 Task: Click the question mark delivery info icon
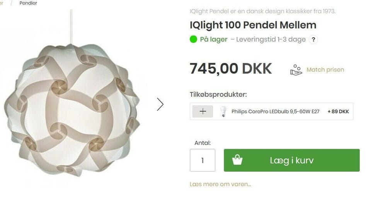tap(313, 40)
